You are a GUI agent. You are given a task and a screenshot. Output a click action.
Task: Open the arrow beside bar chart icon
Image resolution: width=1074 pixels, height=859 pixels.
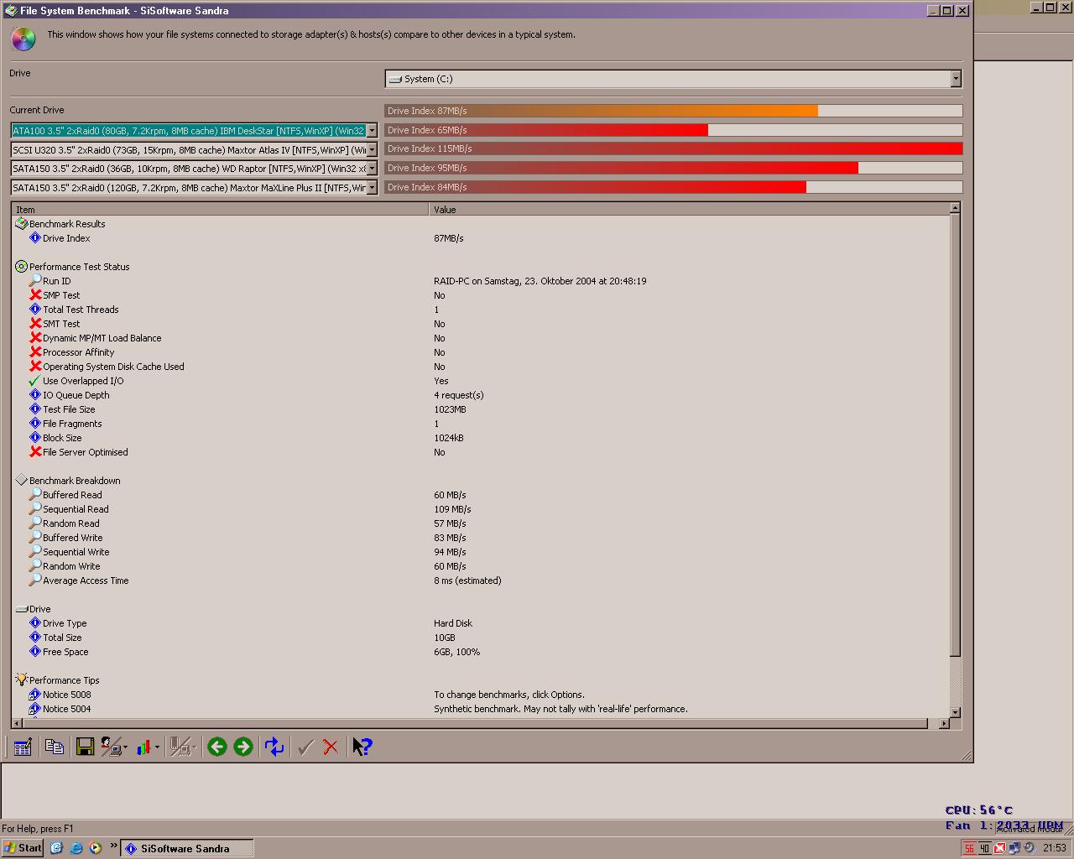pyautogui.click(x=157, y=747)
